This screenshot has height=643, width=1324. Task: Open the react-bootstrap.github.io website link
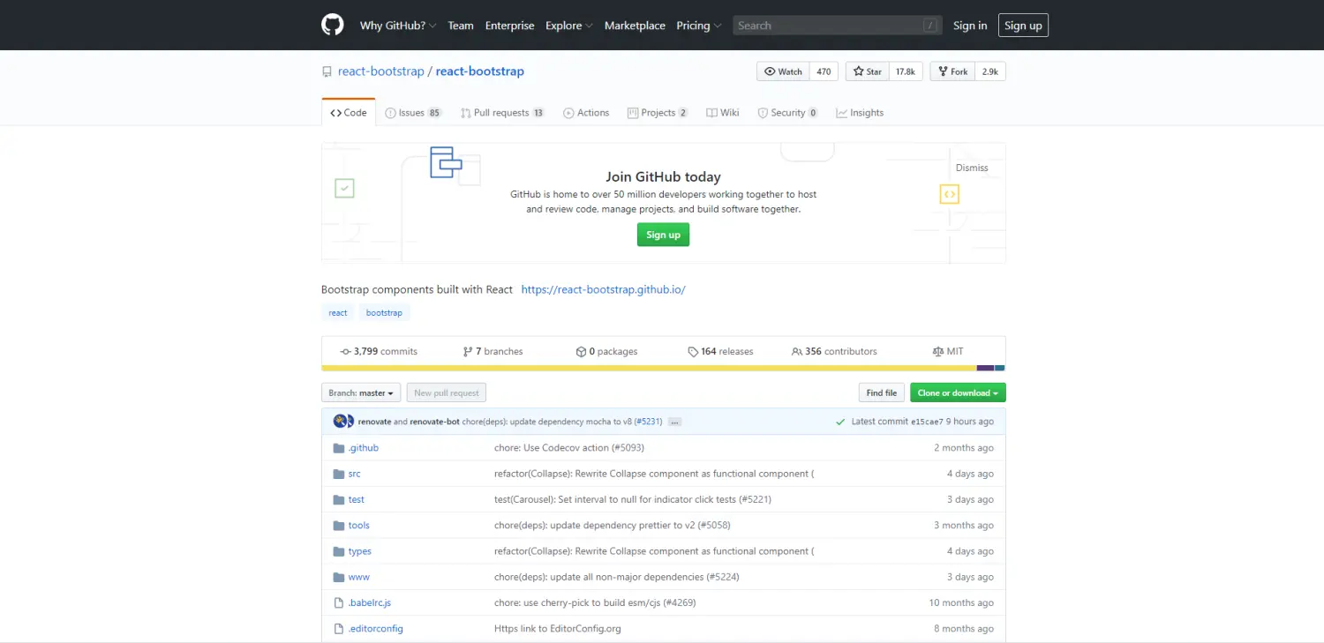click(x=604, y=289)
